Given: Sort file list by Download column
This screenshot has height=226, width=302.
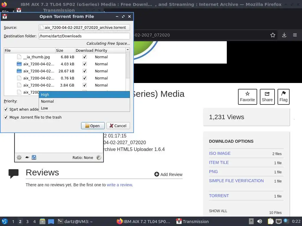Looking at the screenshot, I should coord(84,50).
